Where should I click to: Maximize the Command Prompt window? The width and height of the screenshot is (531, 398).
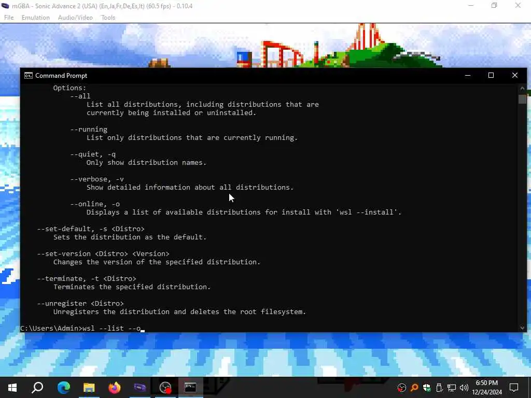click(x=491, y=76)
